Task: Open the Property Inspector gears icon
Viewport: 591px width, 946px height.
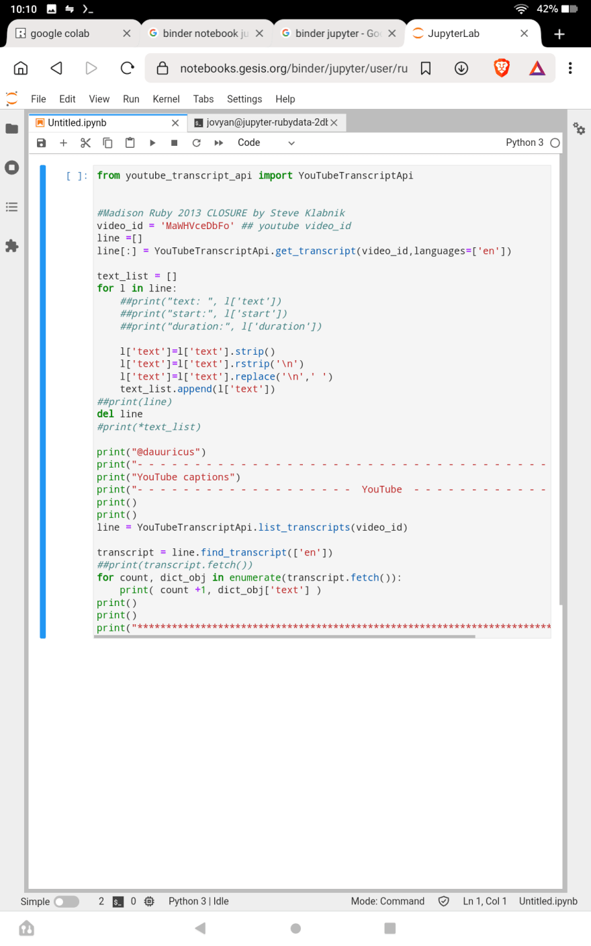Action: 579,128
